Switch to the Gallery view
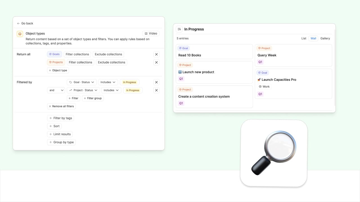The height and width of the screenshot is (202, 360). tap(325, 38)
